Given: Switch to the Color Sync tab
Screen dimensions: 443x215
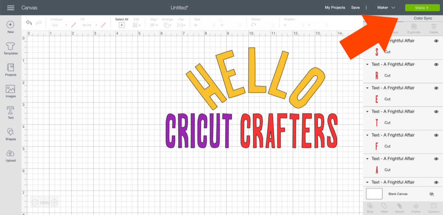Looking at the screenshot, I should pyautogui.click(x=423, y=18).
